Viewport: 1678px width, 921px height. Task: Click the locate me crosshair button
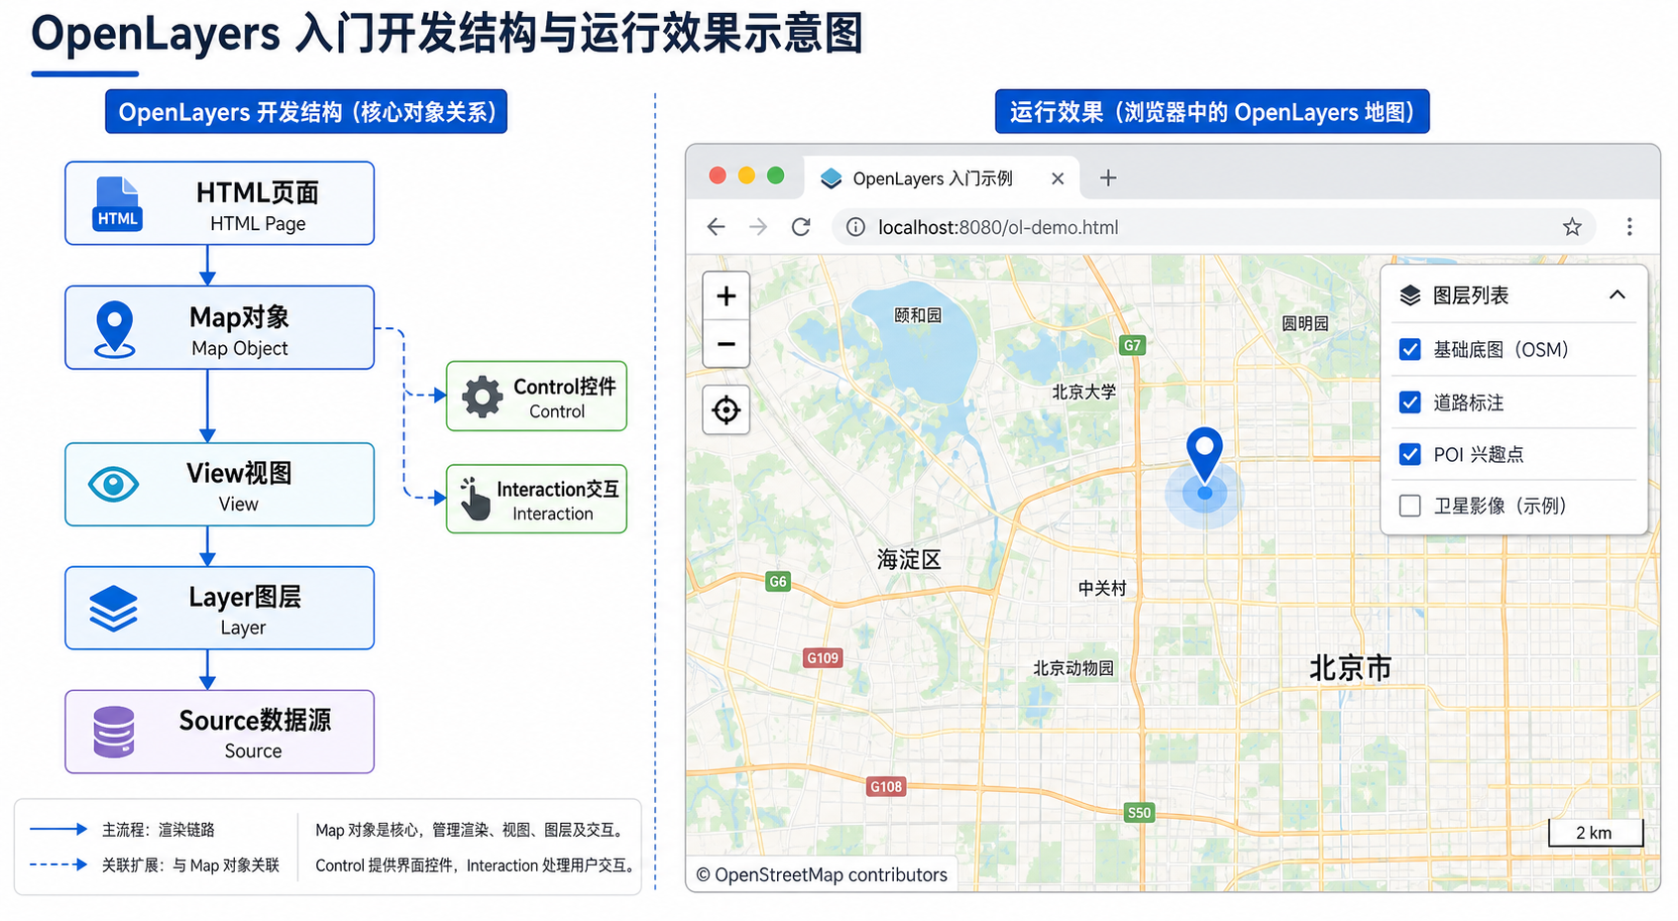(x=726, y=409)
